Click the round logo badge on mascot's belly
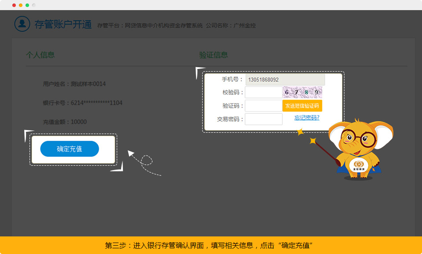The width and height of the screenshot is (422, 254). (x=359, y=166)
